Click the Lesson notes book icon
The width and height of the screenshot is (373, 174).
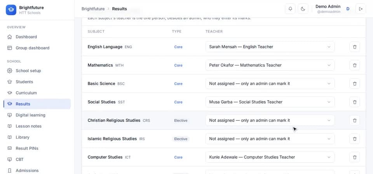pos(9,126)
